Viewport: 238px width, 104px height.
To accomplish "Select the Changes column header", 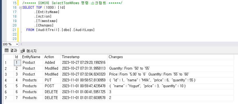I will pyautogui.click(x=171, y=57).
